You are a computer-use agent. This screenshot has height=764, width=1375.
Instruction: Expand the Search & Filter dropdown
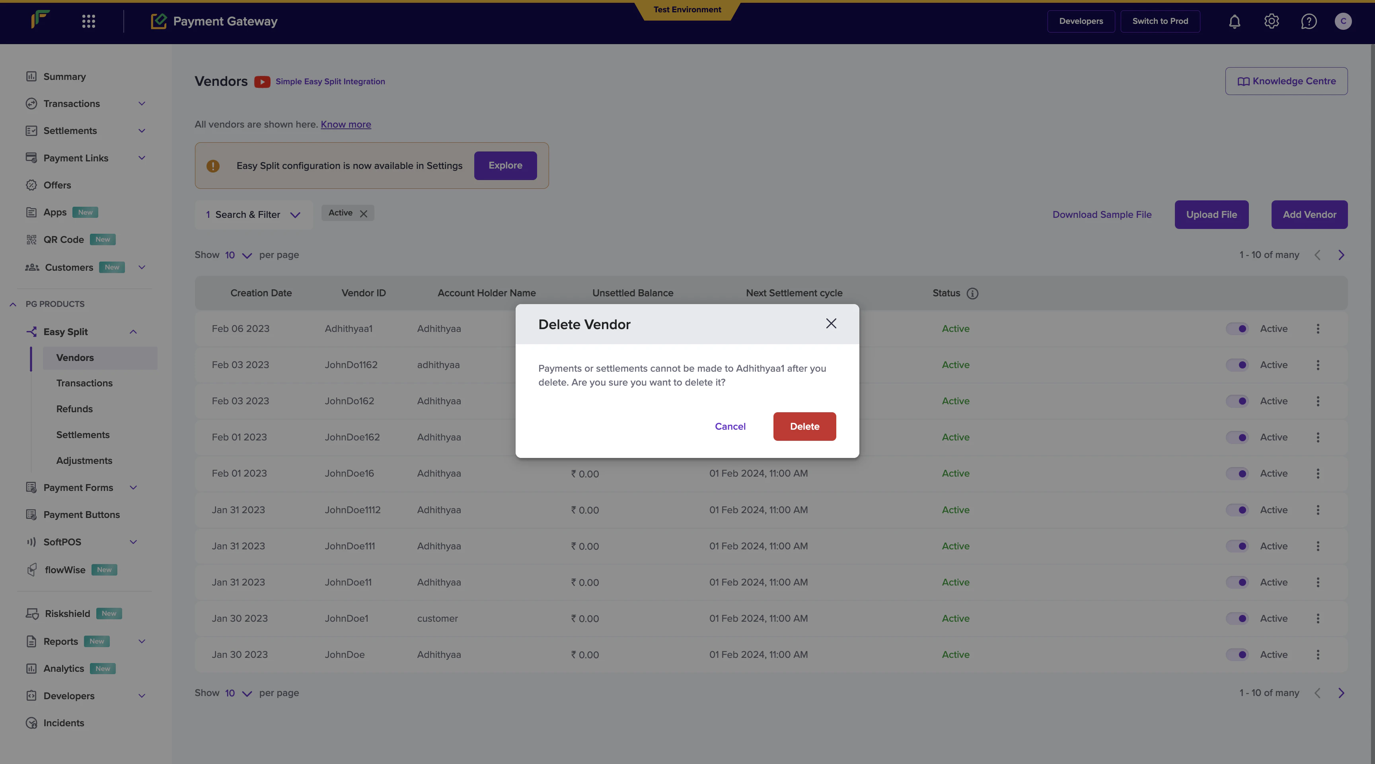253,215
